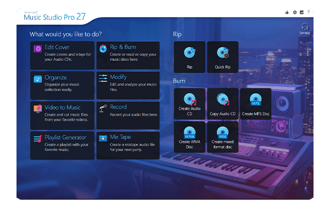Click the 'Video to Music' title text

coord(62,108)
